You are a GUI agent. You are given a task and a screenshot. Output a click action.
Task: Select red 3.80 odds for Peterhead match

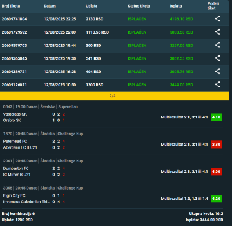(216, 145)
